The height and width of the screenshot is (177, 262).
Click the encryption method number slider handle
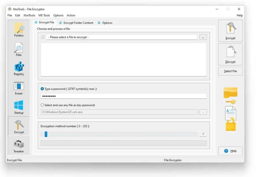[x=46, y=134]
